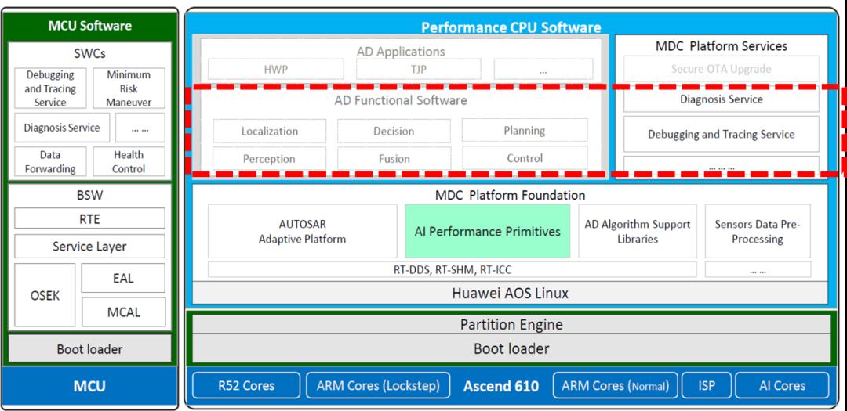This screenshot has width=847, height=411.
Task: Click the AI Cores block
Action: 782,386
